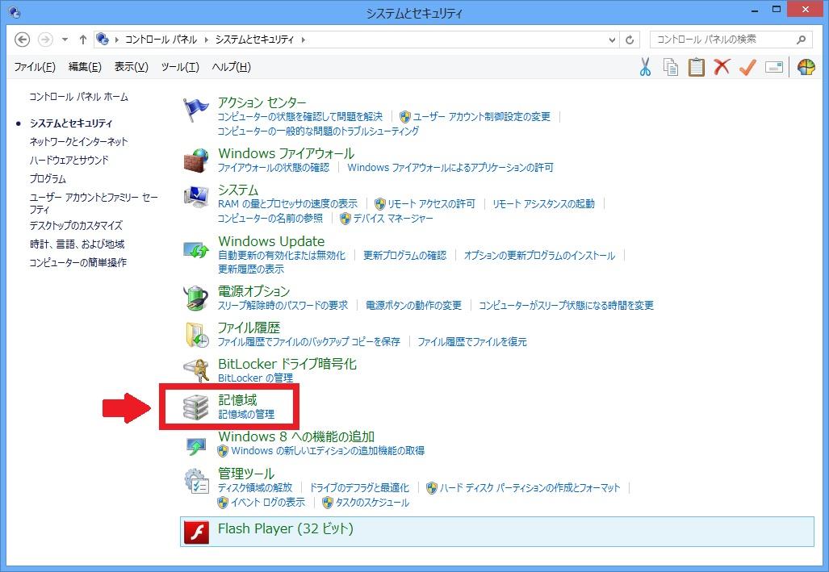Open the ヘルプ(H) menu
Screen dimensions: 829x572
231,67
